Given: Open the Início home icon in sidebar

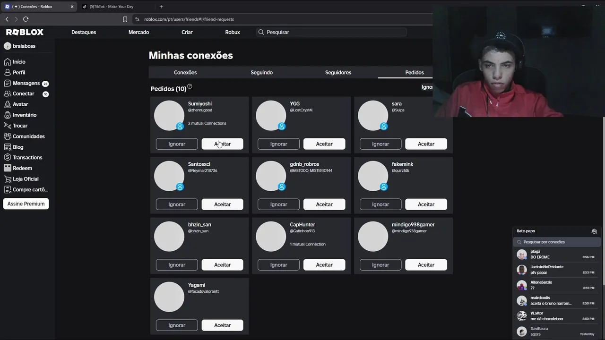Looking at the screenshot, I should point(7,62).
